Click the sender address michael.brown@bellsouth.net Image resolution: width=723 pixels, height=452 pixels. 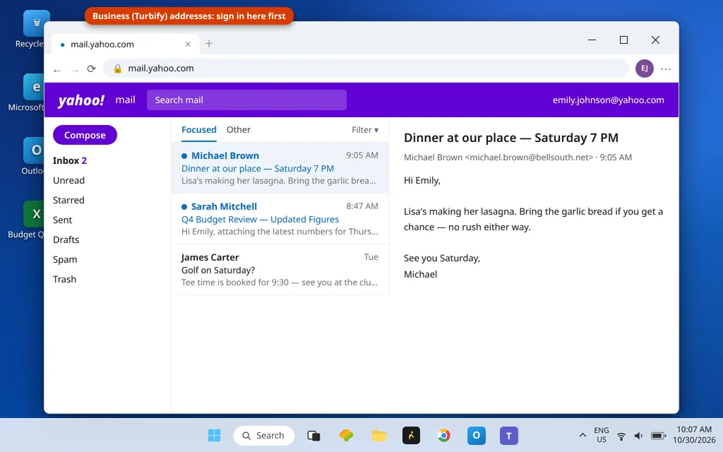click(529, 157)
